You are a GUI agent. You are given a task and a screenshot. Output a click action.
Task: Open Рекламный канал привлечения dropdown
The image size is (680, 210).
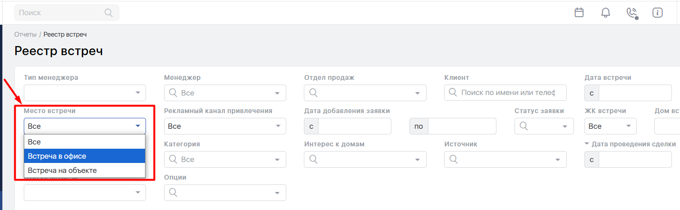[224, 126]
